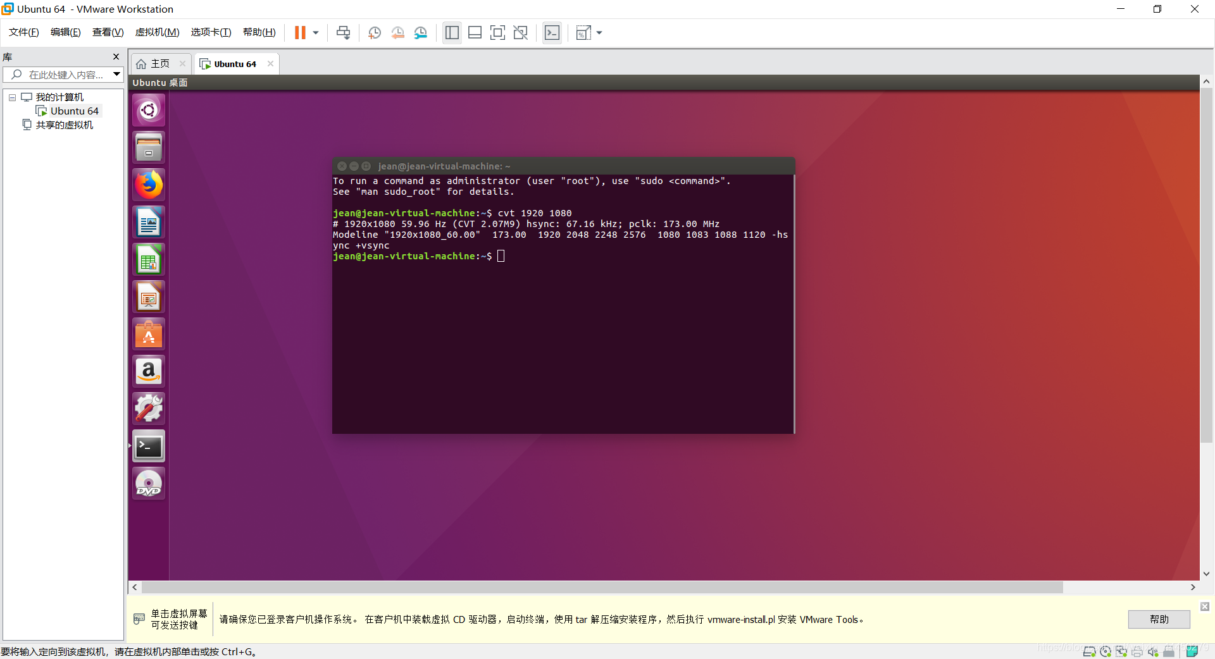This screenshot has height=659, width=1215.
Task: Collapse the 我的计算机 tree node
Action: click(x=11, y=97)
